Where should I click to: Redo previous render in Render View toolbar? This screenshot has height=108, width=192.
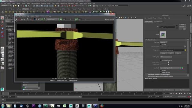16,19
